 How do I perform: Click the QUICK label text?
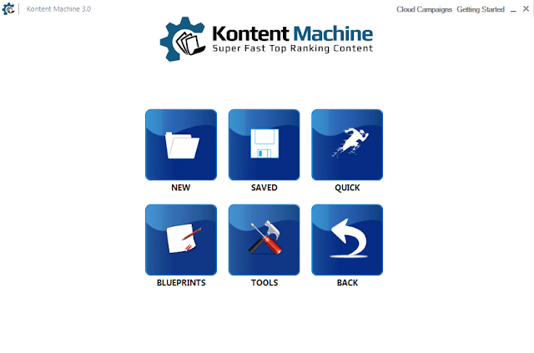347,188
